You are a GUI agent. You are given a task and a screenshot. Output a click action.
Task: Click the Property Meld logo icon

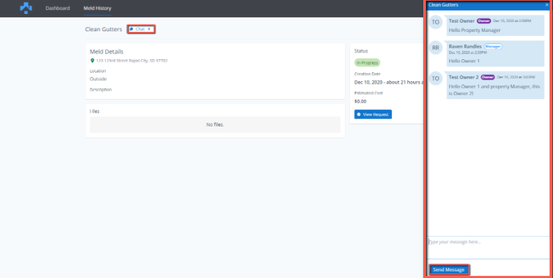(25, 8)
